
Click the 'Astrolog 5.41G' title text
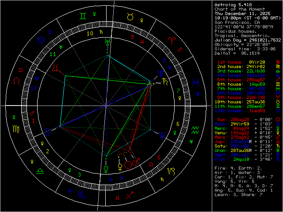(x=233, y=5)
